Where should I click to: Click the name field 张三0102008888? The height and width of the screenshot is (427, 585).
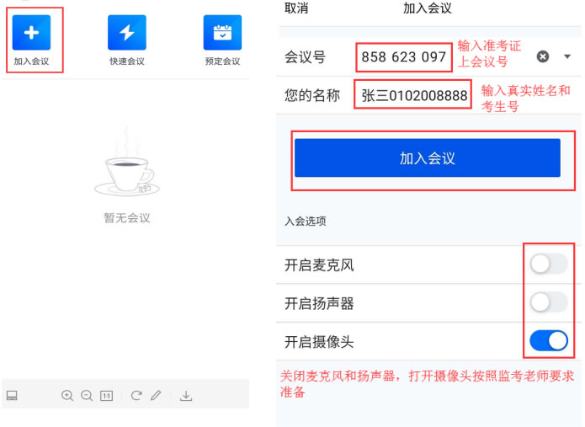[x=414, y=95]
